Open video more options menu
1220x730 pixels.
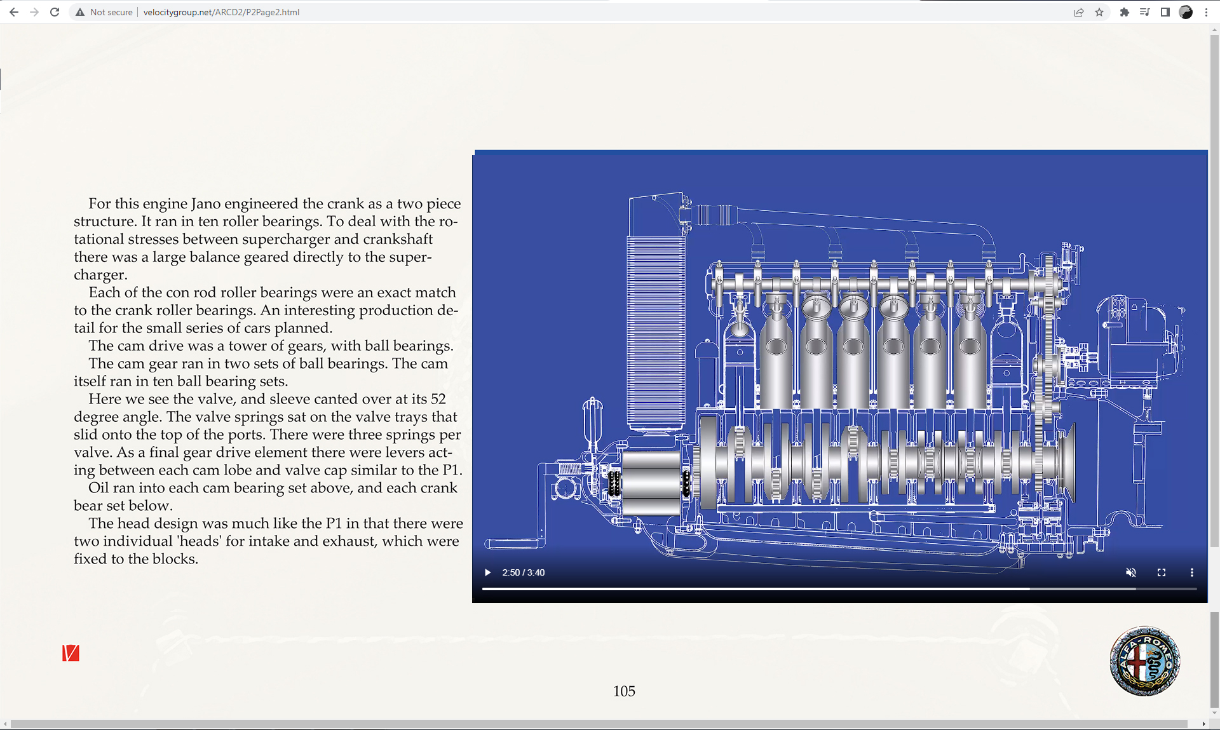pos(1192,572)
